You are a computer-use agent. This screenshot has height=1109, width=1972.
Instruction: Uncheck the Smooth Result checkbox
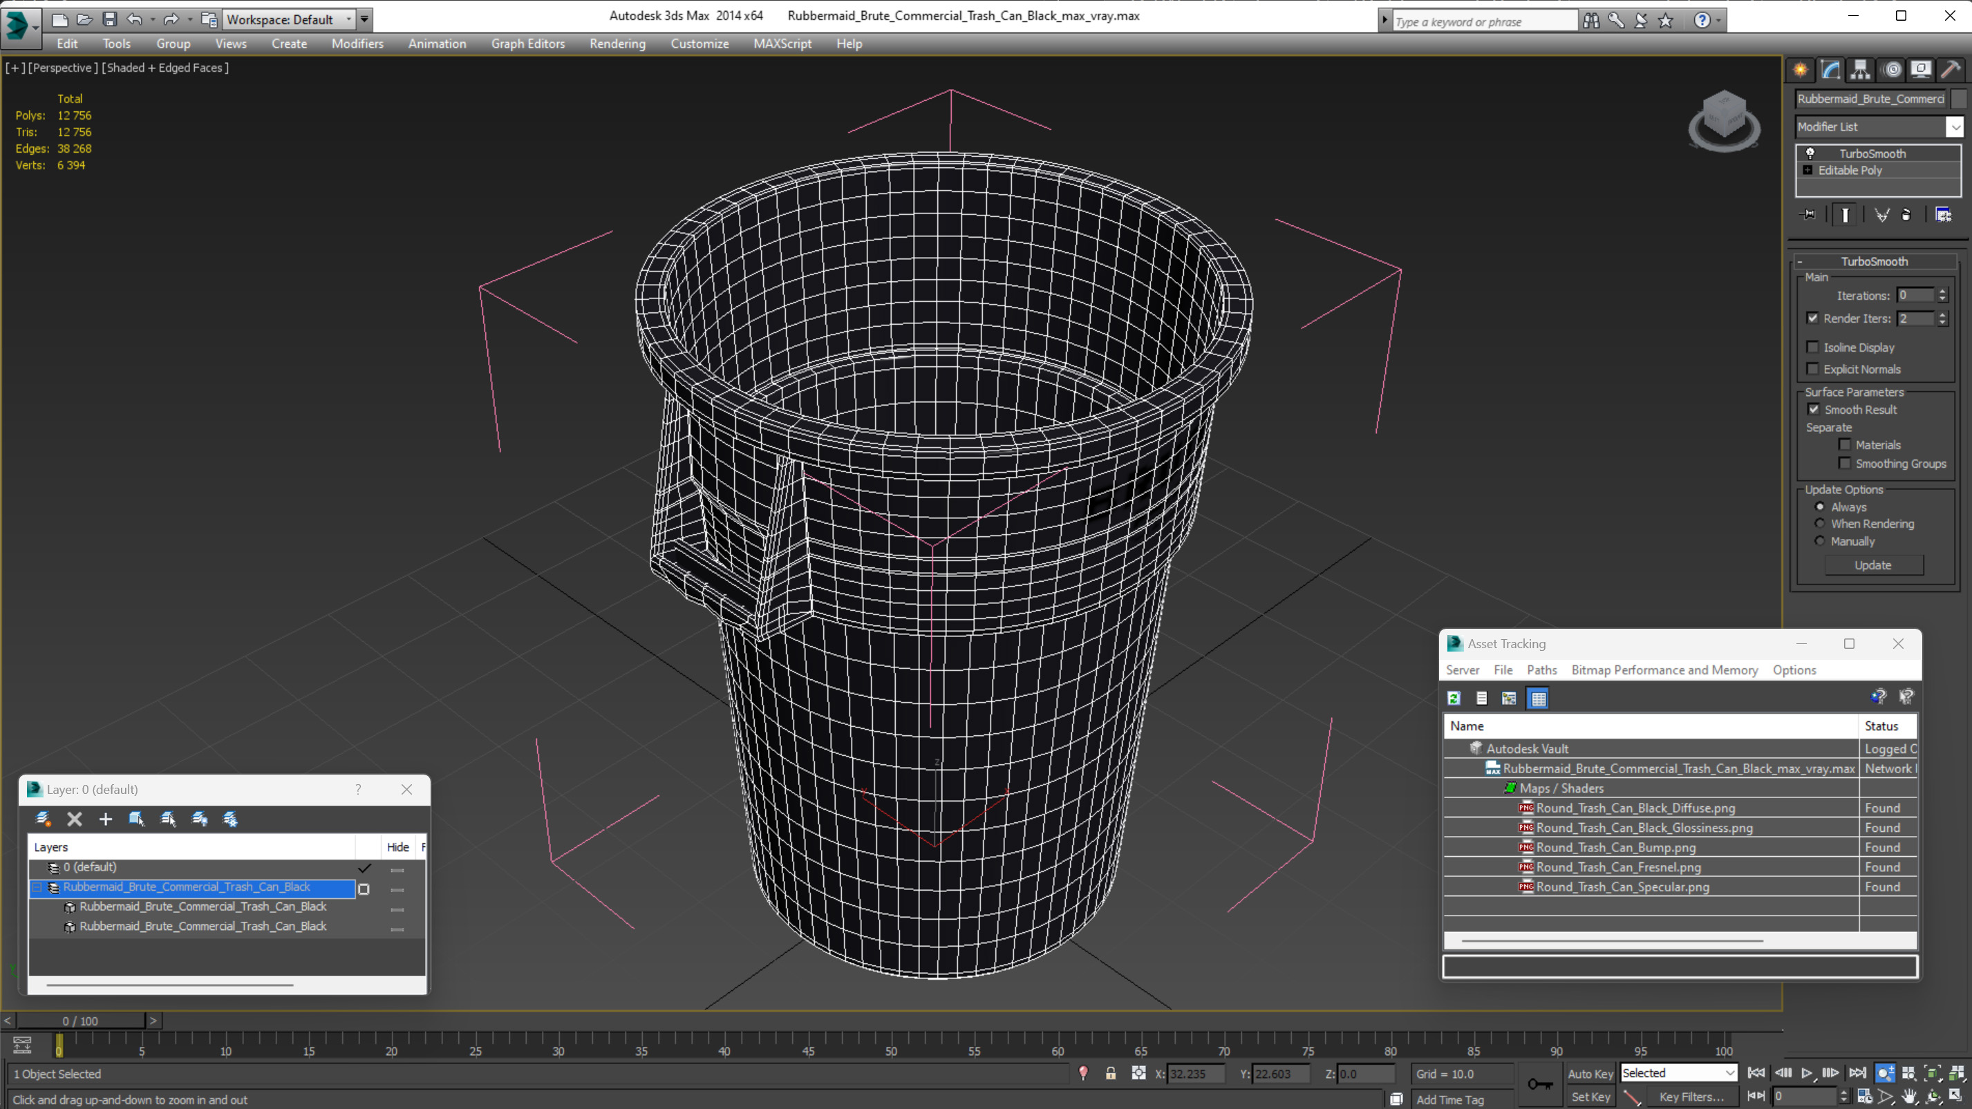click(1814, 410)
